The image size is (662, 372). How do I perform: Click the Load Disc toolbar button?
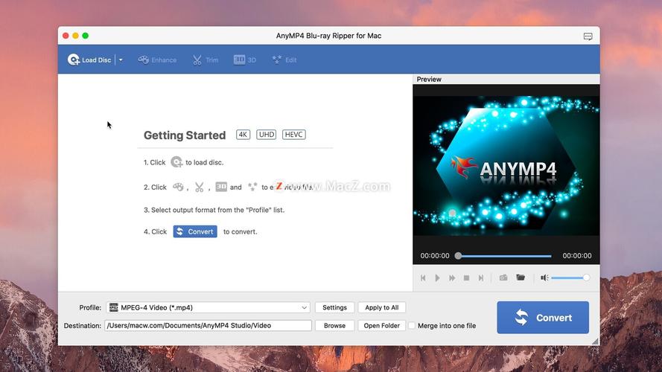click(89, 60)
